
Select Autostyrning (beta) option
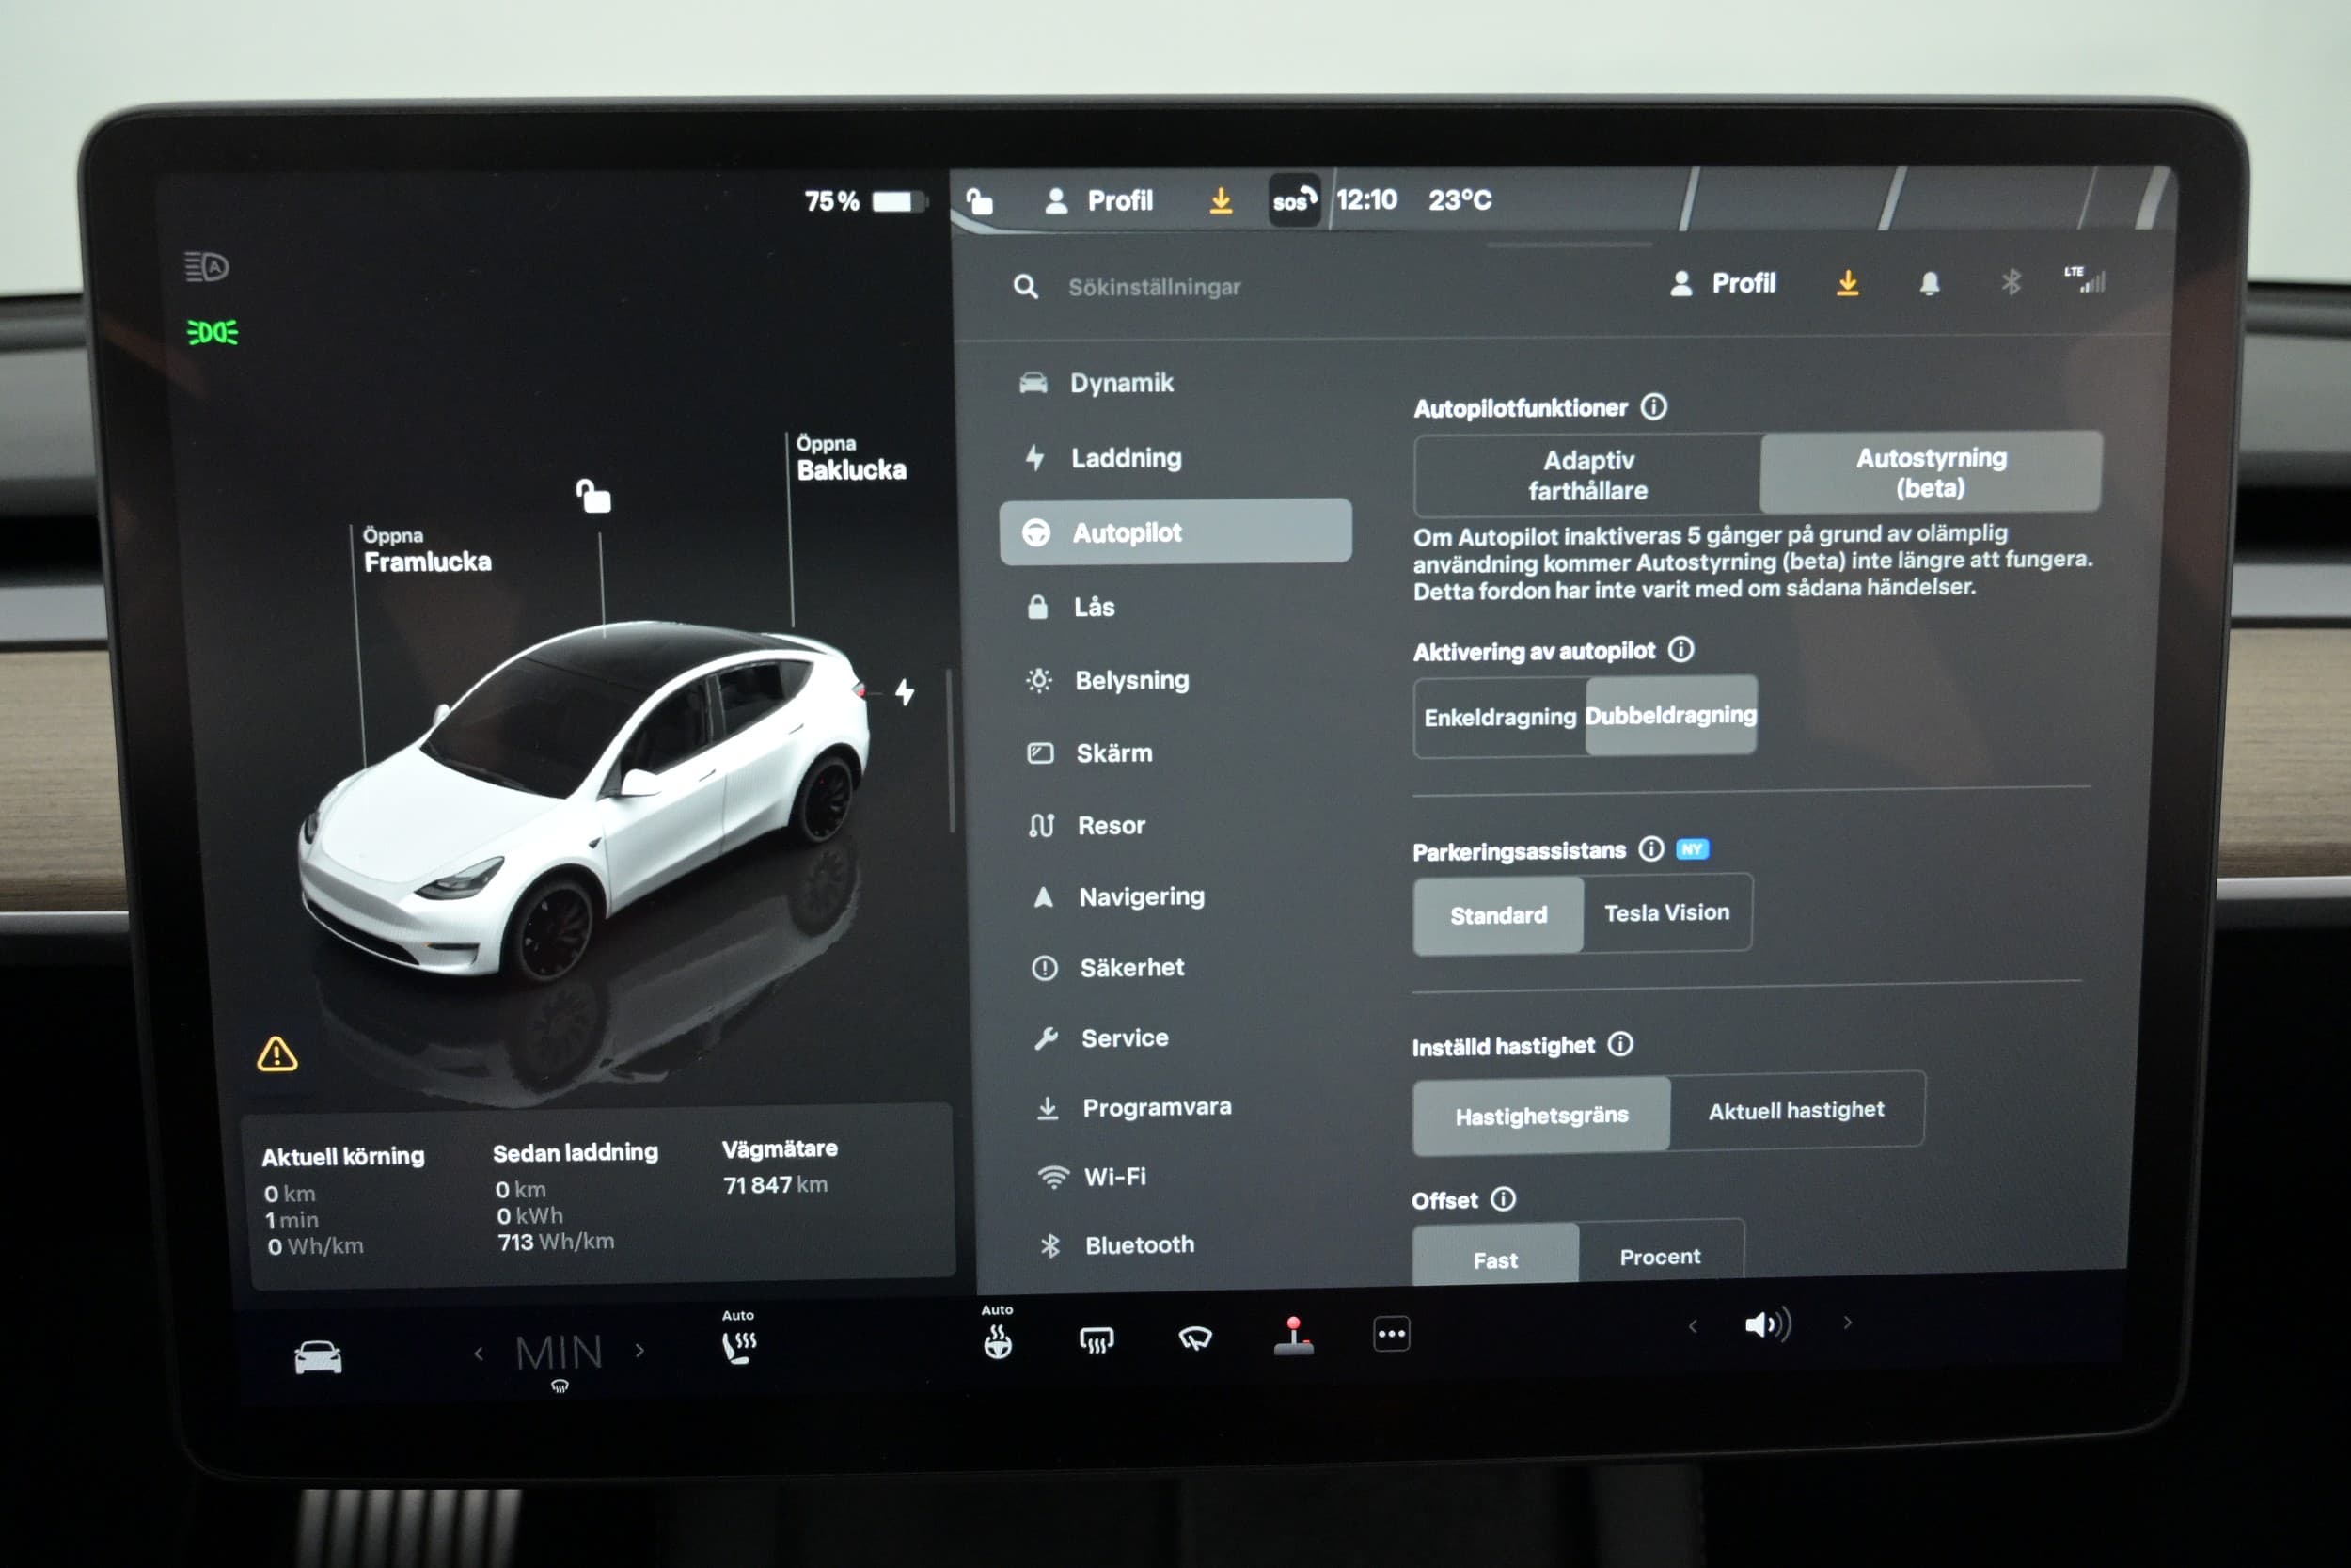(1931, 472)
